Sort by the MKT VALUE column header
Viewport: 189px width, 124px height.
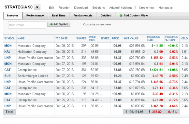[131, 38]
